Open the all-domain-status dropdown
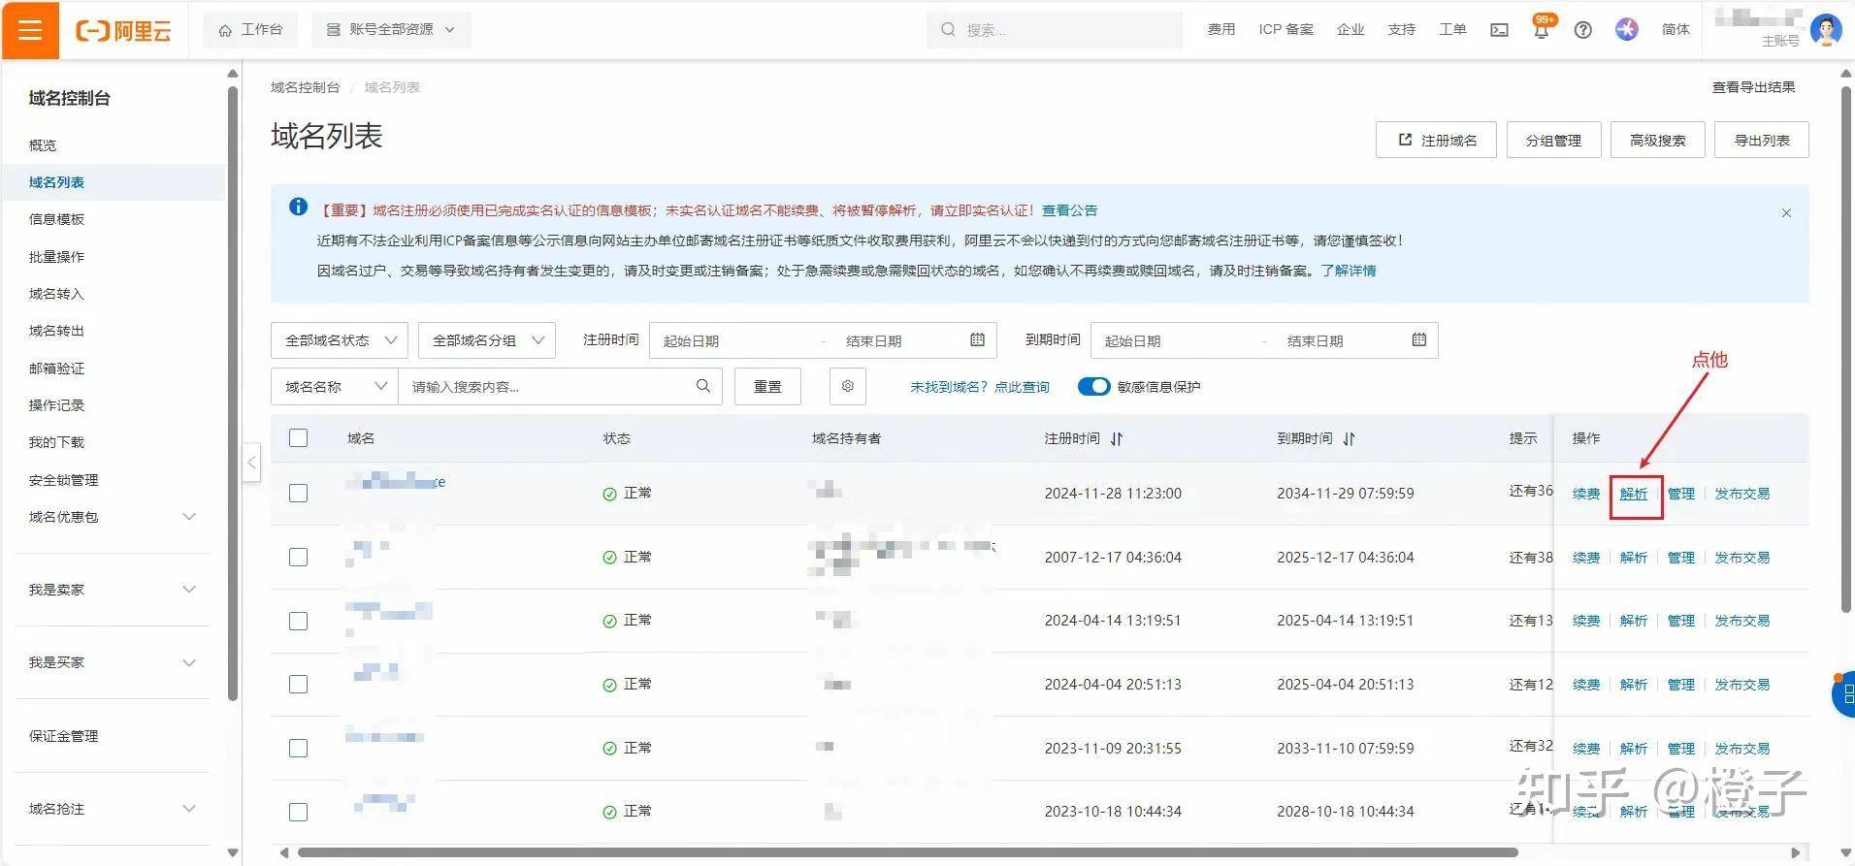The height and width of the screenshot is (866, 1855). pyautogui.click(x=340, y=340)
